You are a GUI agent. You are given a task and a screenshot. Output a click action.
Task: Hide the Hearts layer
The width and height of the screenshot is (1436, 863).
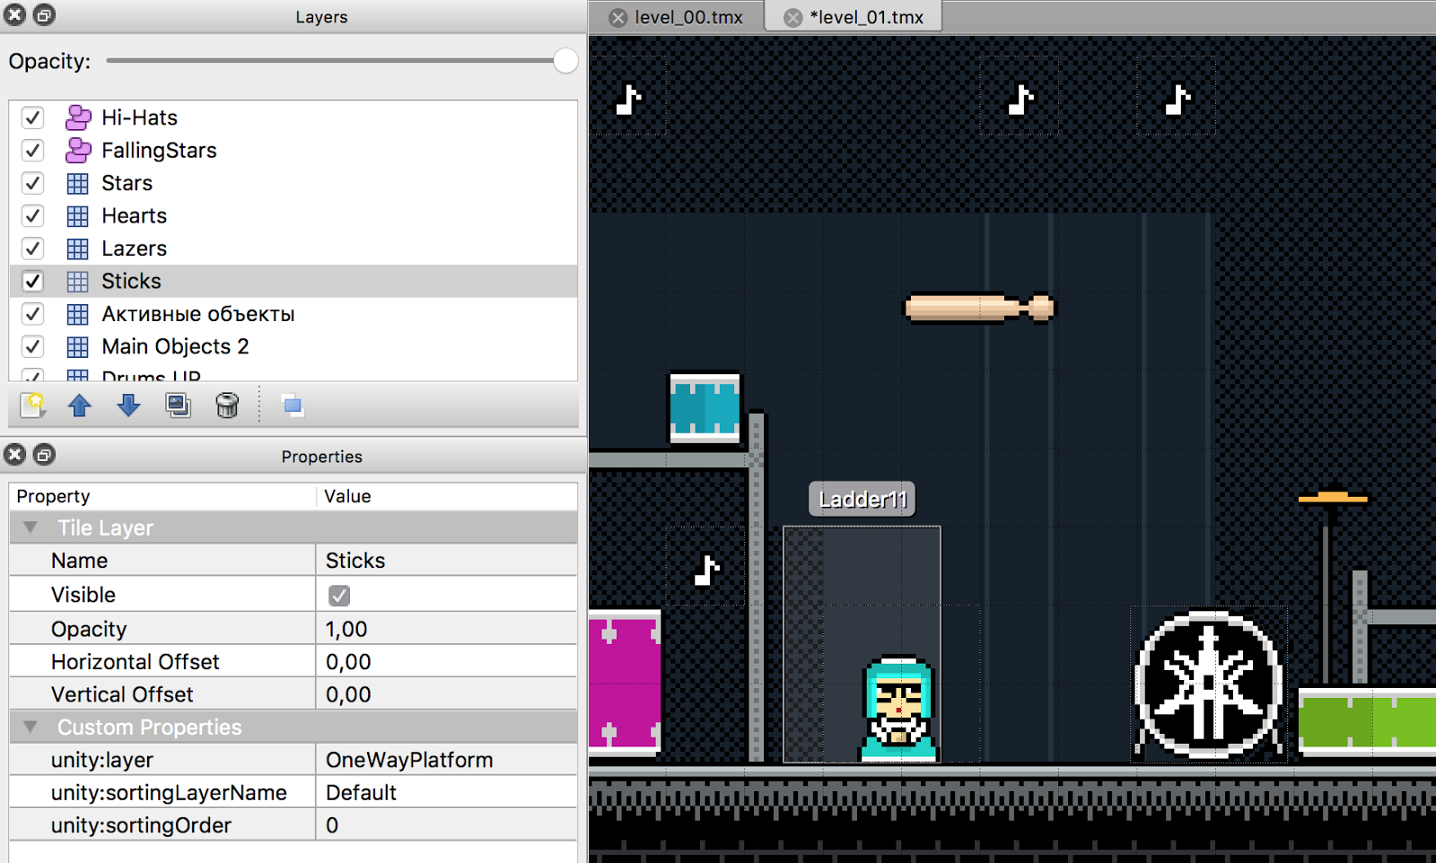(x=32, y=215)
